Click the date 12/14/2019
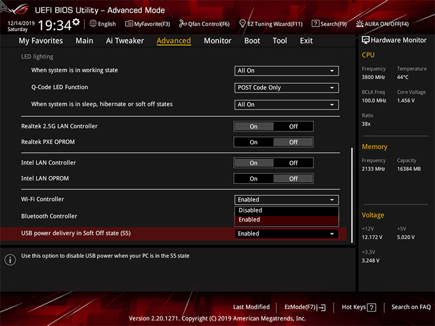 tap(21, 24)
